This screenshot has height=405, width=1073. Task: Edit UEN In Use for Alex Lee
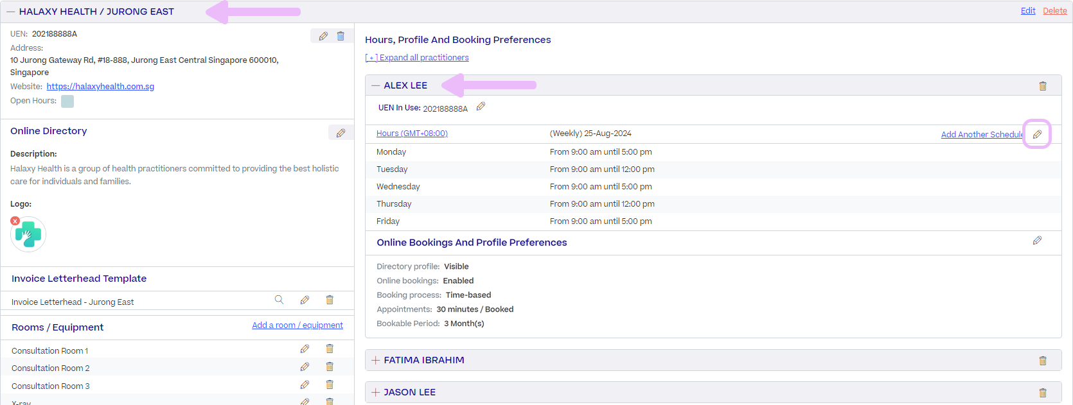pyautogui.click(x=481, y=107)
